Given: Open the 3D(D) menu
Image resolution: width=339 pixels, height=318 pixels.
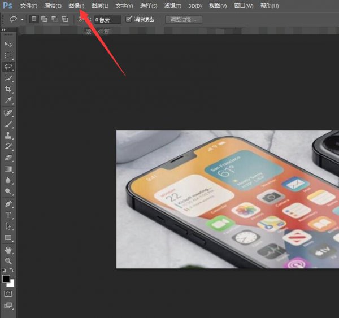Looking at the screenshot, I should coord(195,6).
